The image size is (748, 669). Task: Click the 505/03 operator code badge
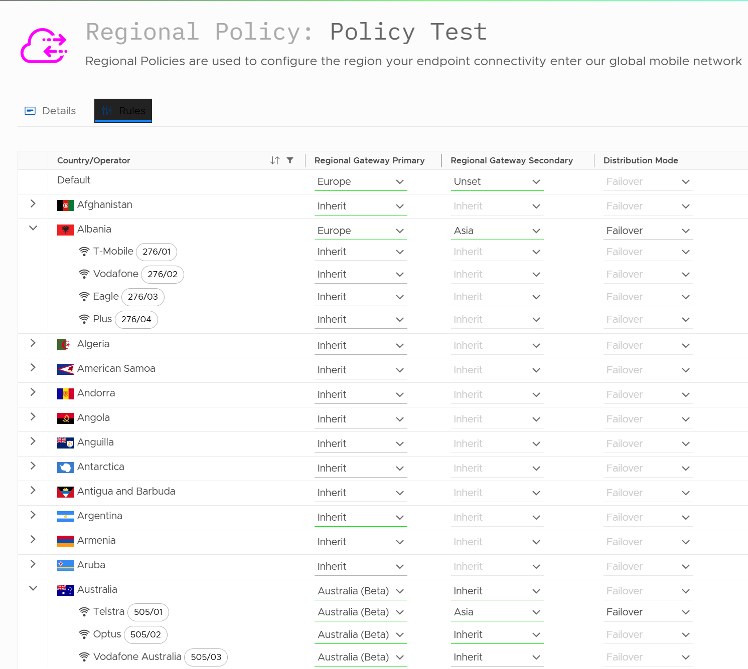click(x=206, y=657)
